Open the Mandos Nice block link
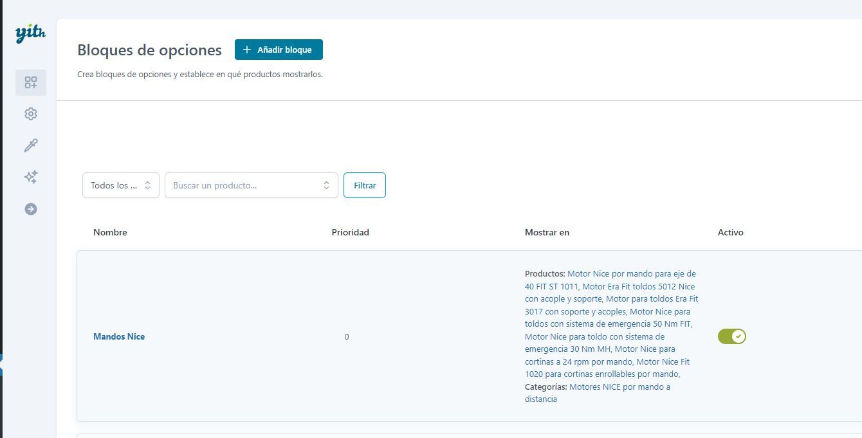The width and height of the screenshot is (862, 438). tap(119, 336)
